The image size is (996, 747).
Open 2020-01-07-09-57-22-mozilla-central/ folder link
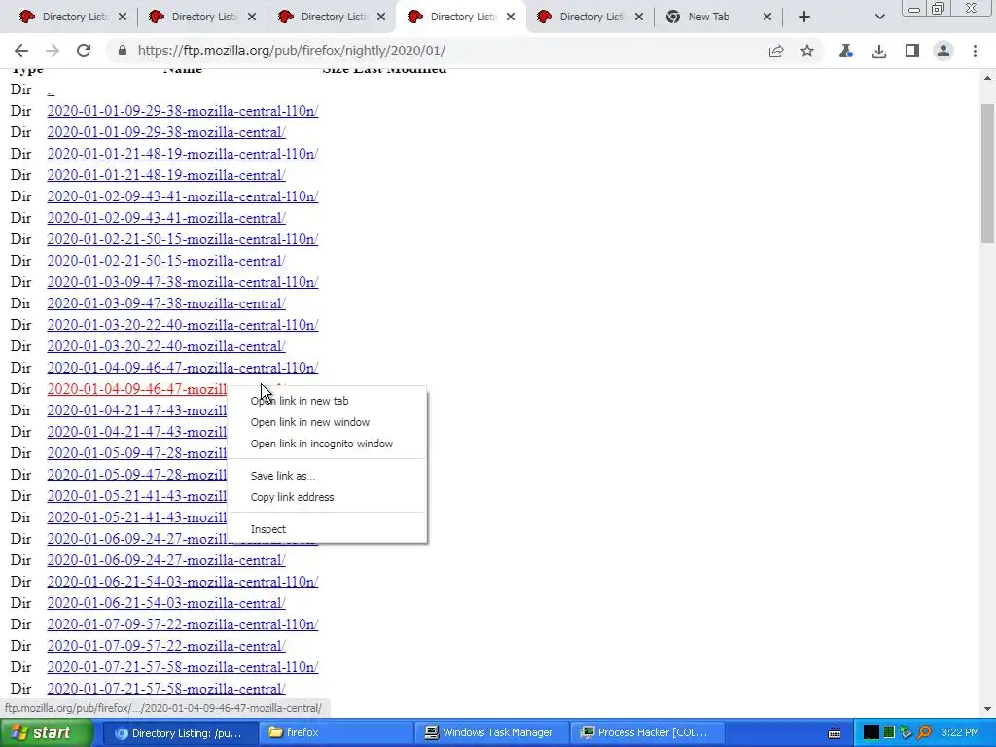click(x=165, y=646)
